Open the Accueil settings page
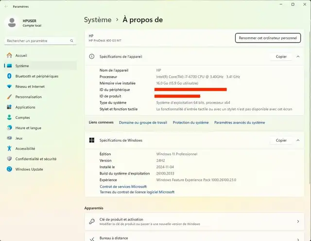This screenshot has height=241, width=311. [x=40, y=55]
